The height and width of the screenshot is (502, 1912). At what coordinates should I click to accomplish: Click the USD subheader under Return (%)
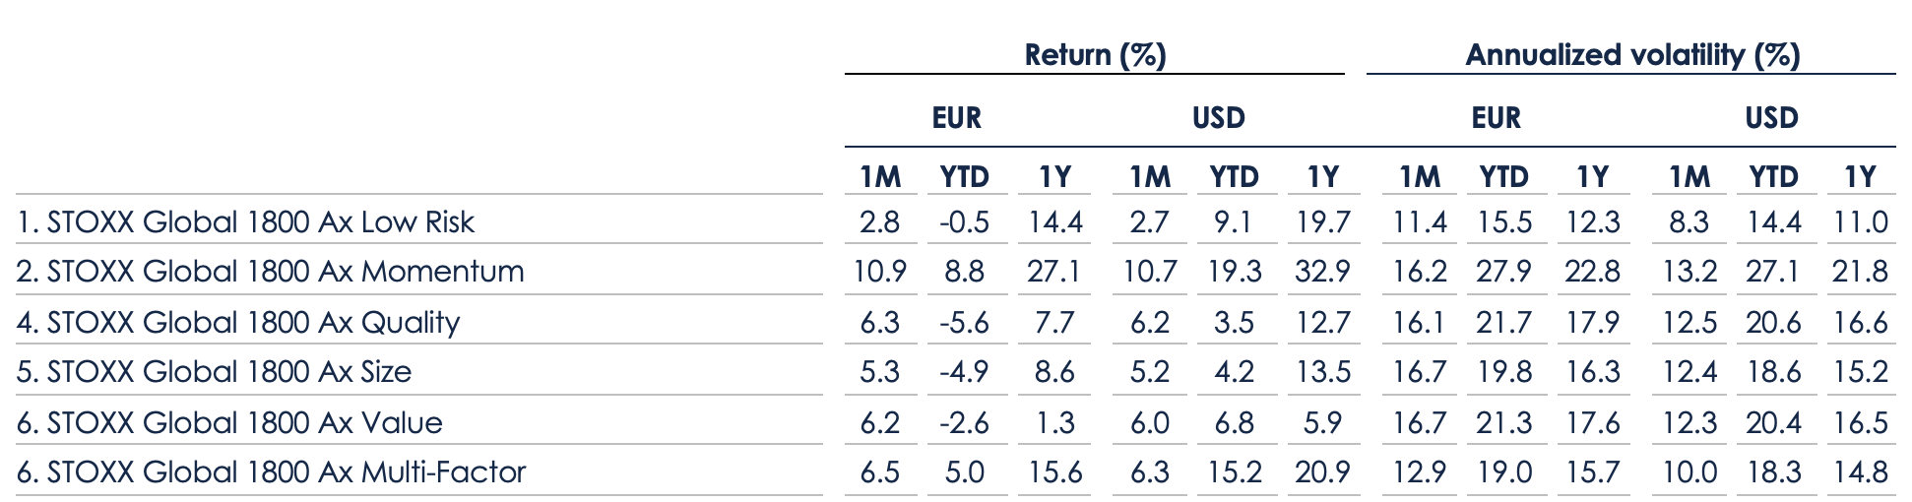pyautogui.click(x=1218, y=118)
